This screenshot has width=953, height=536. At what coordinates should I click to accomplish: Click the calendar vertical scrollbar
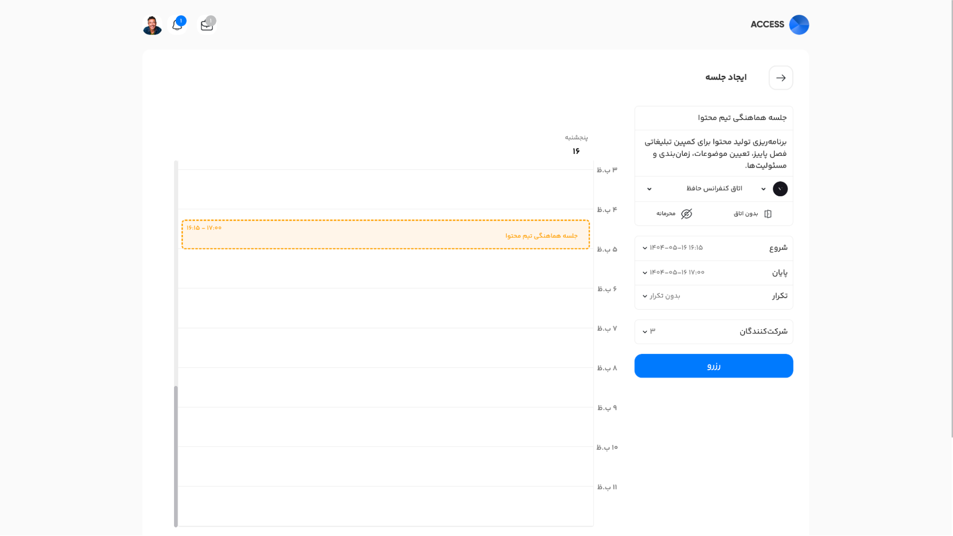pyautogui.click(x=176, y=455)
